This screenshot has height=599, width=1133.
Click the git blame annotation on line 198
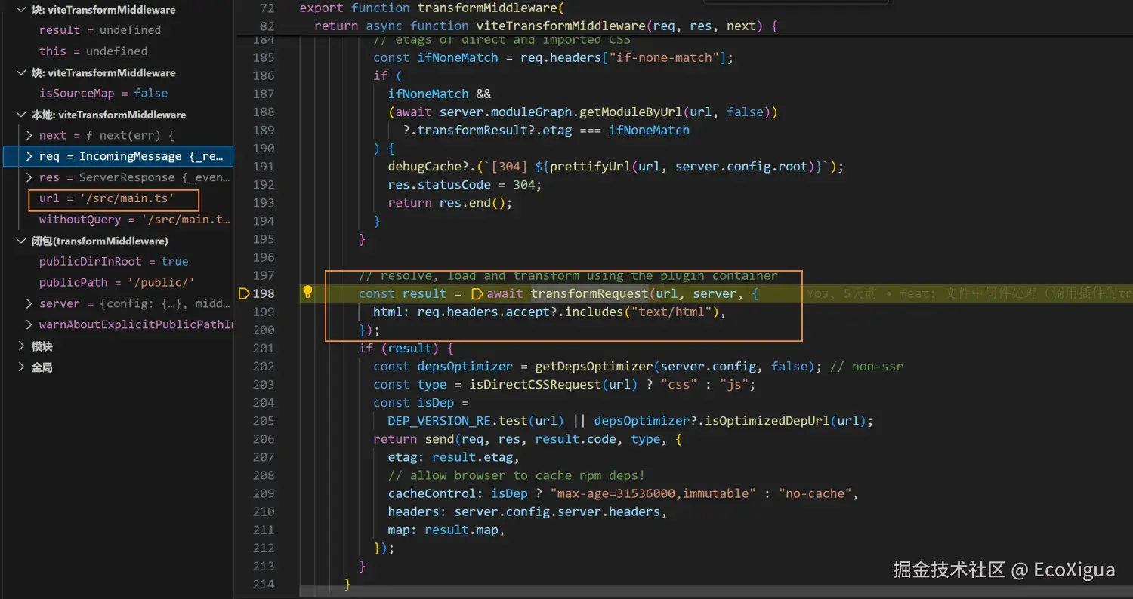(x=970, y=293)
